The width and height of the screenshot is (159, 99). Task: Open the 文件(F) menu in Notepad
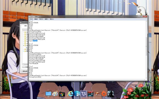click(31, 19)
